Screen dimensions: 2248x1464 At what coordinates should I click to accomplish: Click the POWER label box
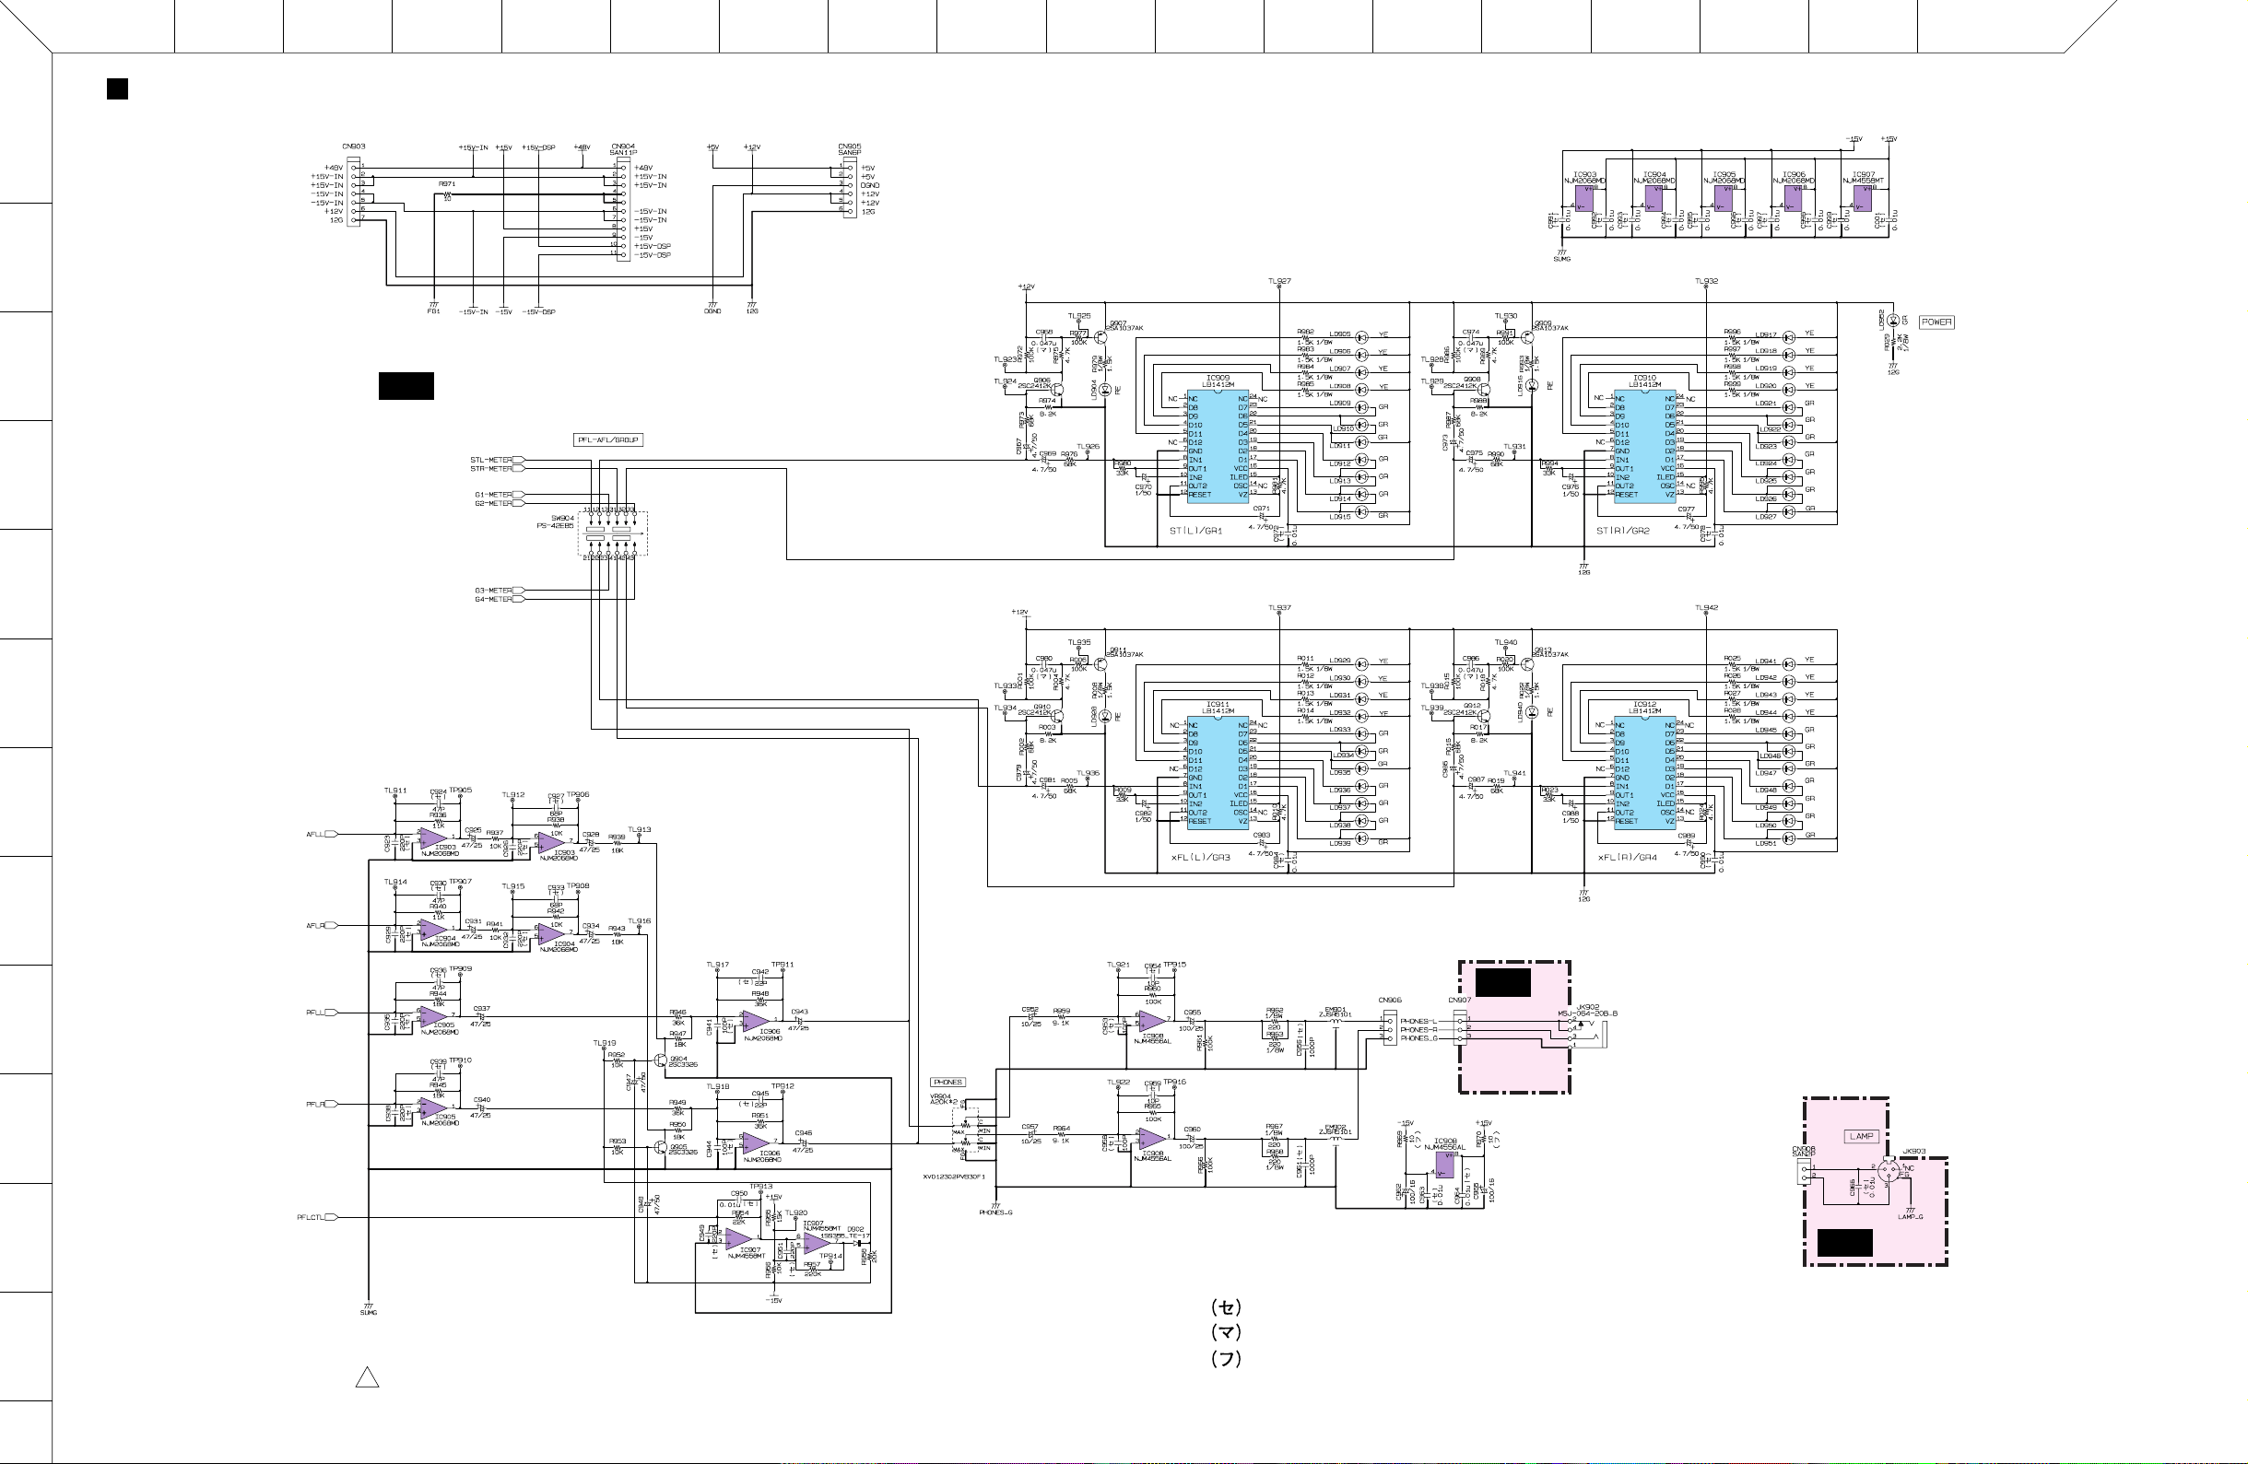coord(1936,322)
